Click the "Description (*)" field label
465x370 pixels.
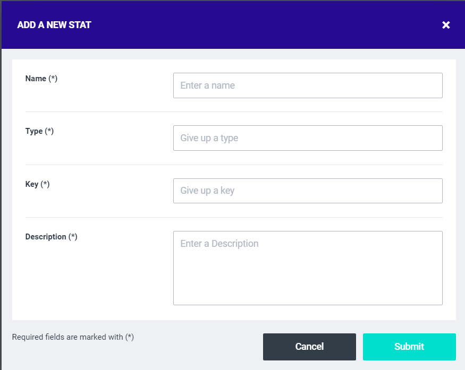tap(51, 237)
